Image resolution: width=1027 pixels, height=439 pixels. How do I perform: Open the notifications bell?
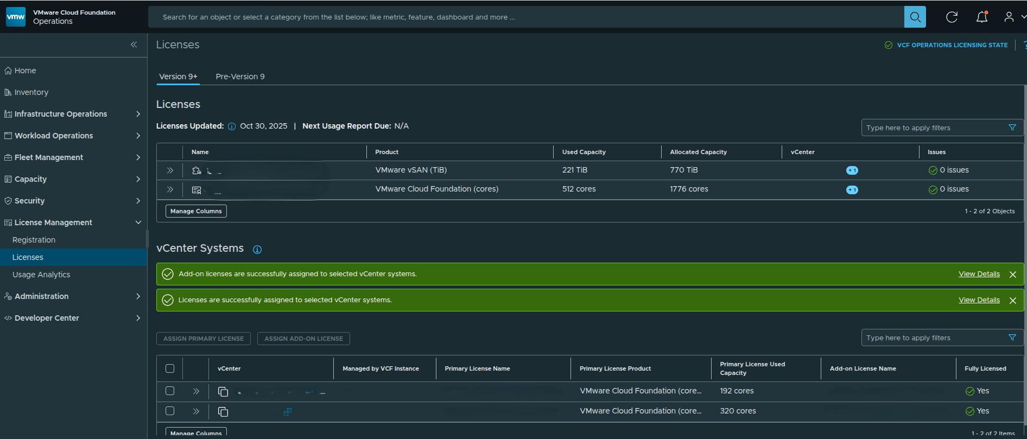981,17
